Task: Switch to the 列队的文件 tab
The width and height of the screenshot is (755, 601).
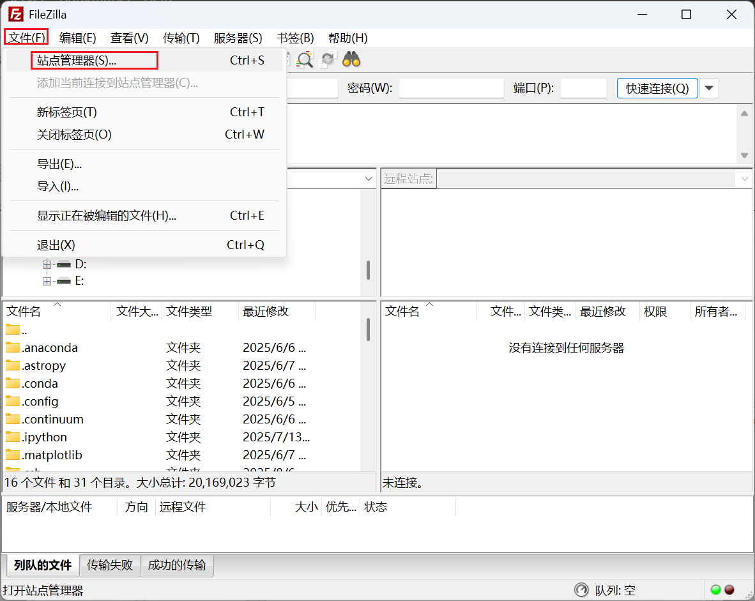Action: 43,565
